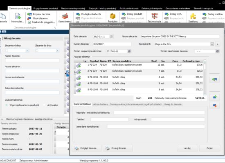Viewport: 225px width, 163px height.
Task: Click Adres kontrahenta filter field
Action: point(32,93)
